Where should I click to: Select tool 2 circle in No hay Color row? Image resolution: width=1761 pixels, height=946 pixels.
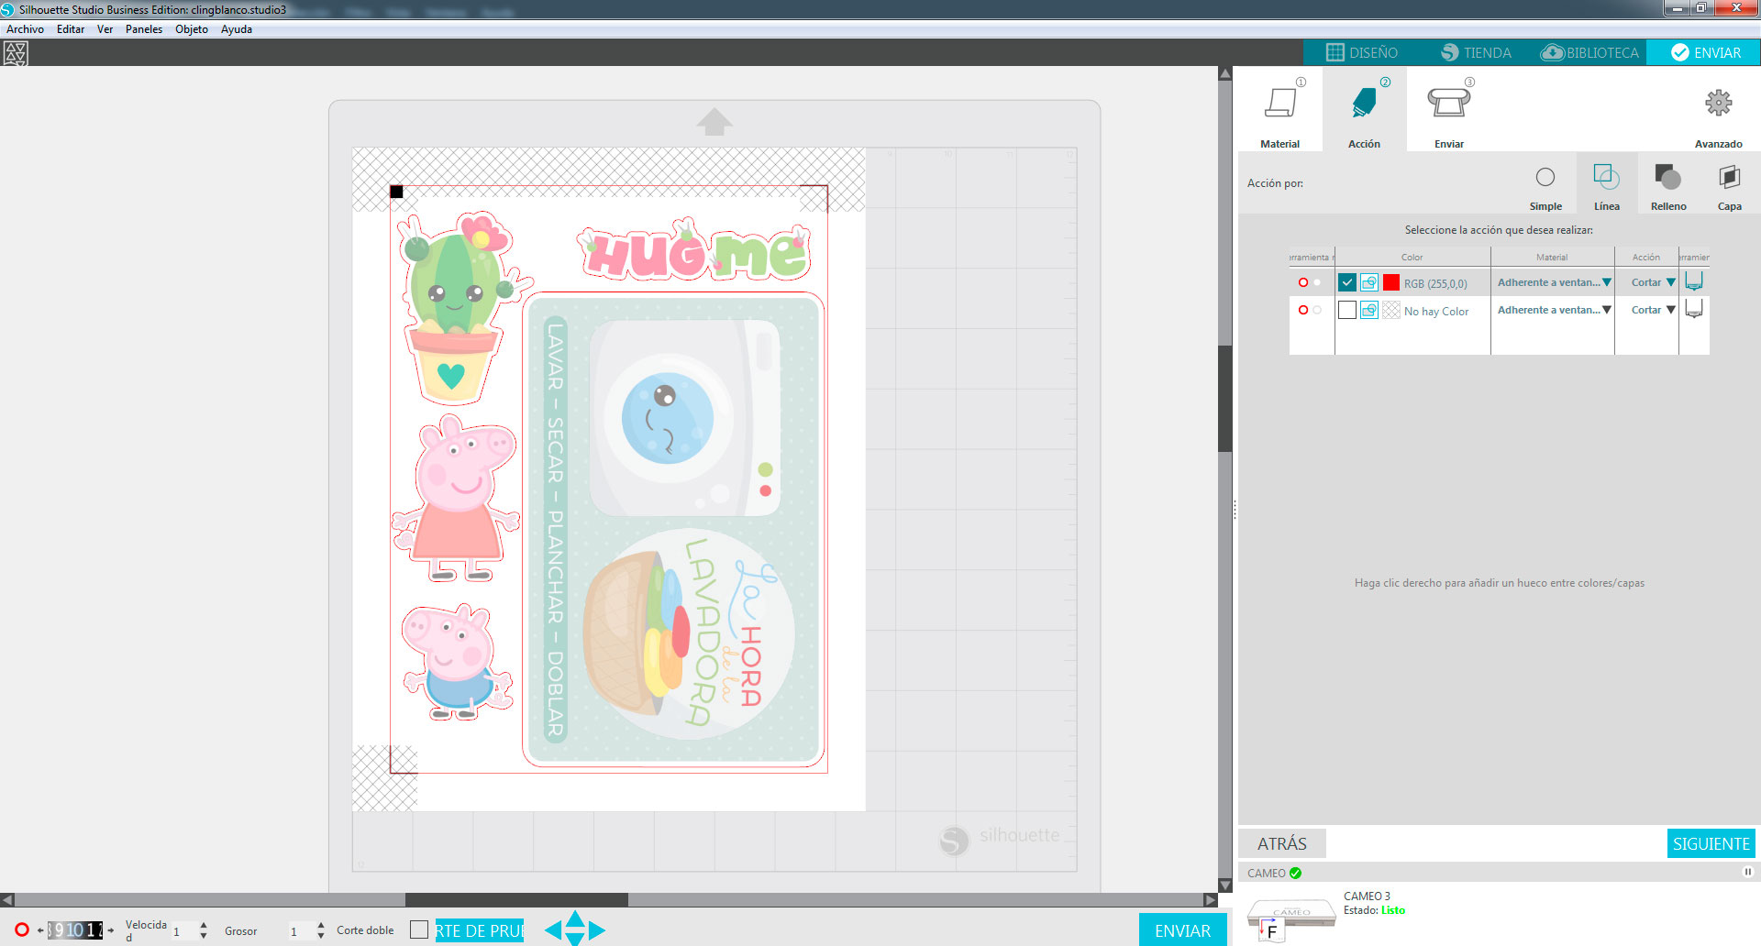1317,310
